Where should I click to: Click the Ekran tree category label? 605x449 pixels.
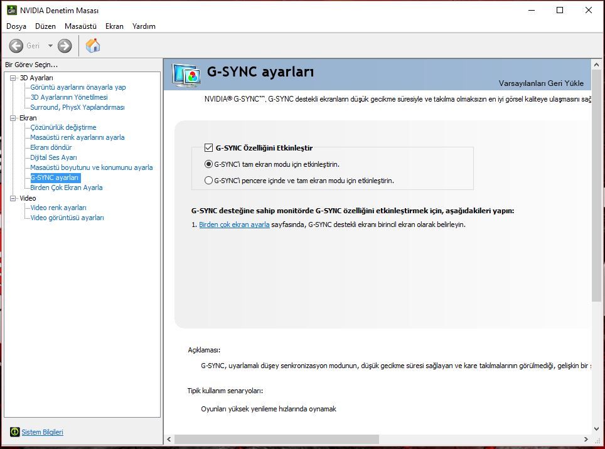tap(28, 118)
